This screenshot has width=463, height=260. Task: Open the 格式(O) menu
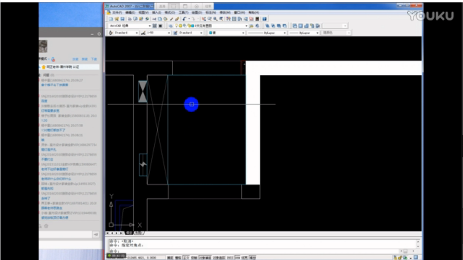170,12
